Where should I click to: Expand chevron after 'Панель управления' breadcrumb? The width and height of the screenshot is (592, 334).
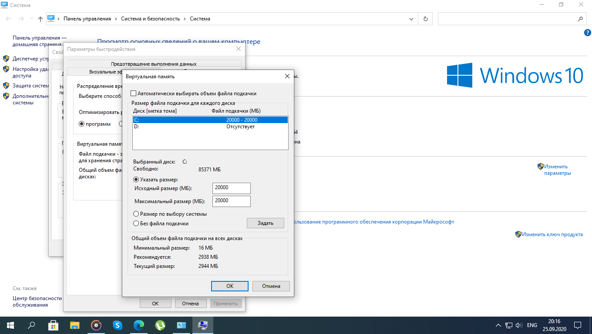(x=116, y=19)
